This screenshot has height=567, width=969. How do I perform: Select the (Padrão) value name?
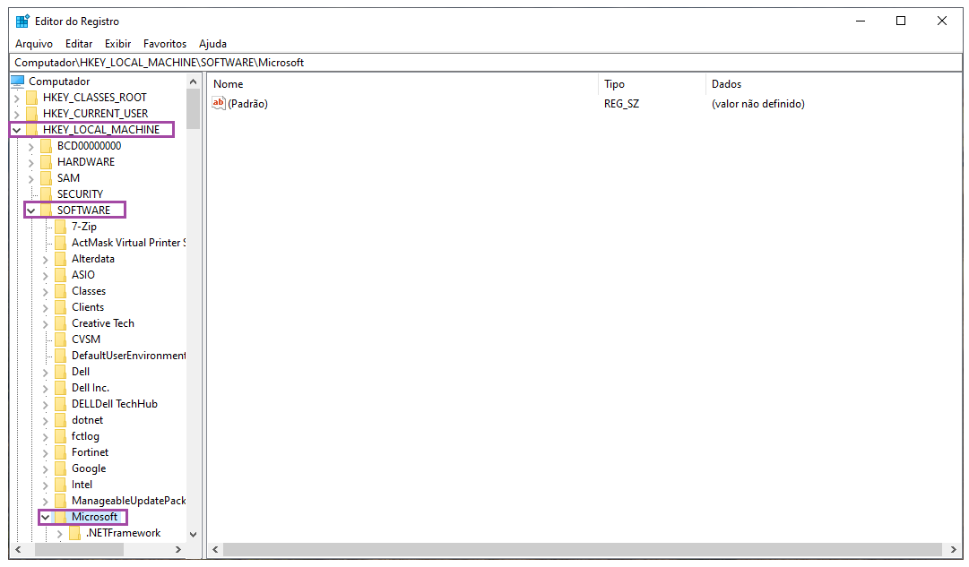pos(247,104)
